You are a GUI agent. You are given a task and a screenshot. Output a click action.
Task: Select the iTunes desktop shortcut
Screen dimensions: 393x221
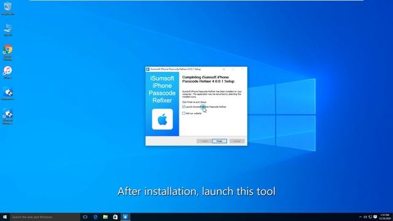(x=8, y=72)
